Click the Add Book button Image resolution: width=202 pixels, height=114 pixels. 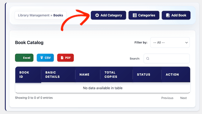coord(176,15)
